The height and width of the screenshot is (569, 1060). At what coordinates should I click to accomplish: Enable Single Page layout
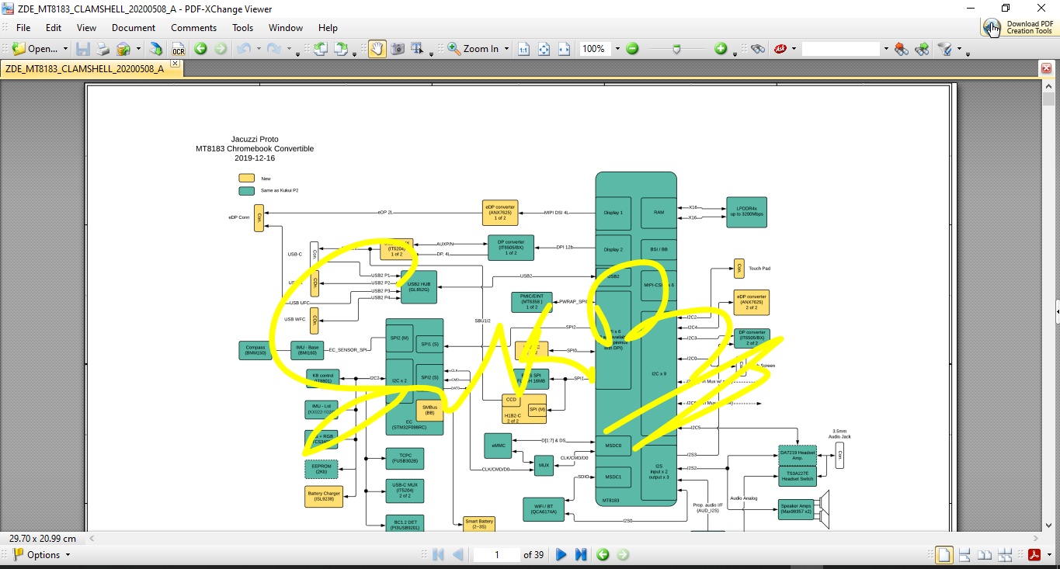coord(944,555)
